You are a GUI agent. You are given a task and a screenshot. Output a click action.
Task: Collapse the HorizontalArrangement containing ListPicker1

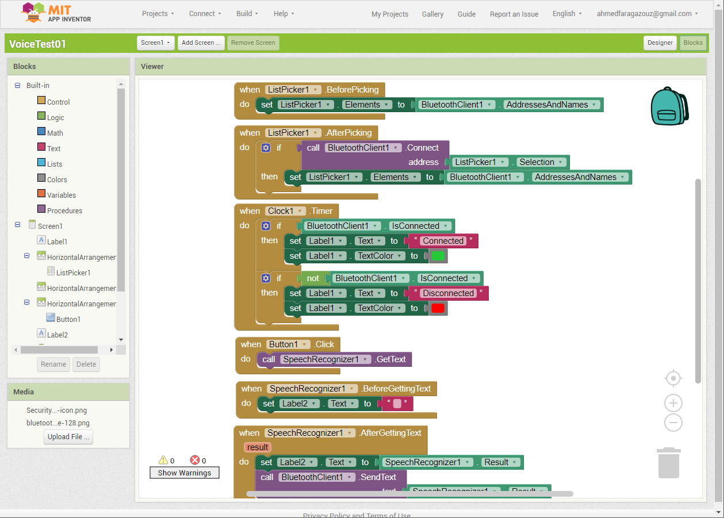coord(26,256)
